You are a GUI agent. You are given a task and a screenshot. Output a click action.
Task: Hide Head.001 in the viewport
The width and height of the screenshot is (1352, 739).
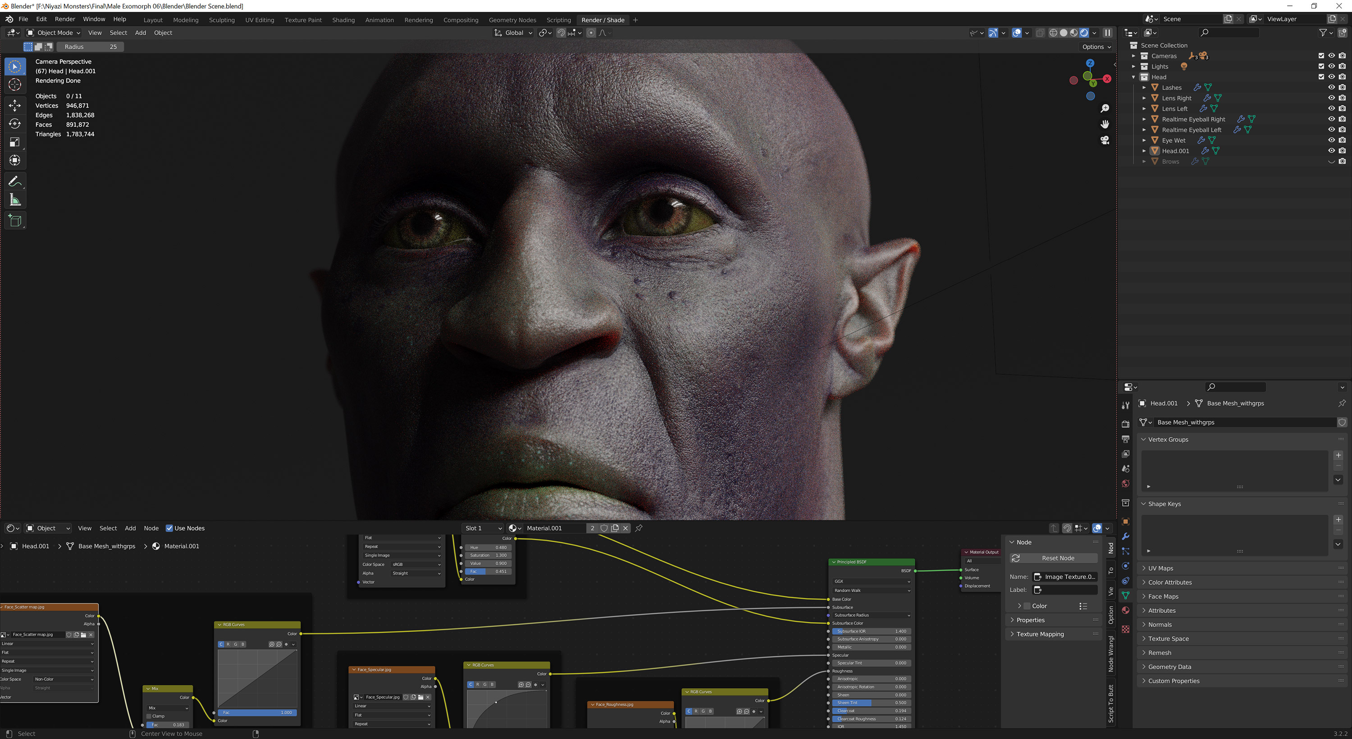(x=1332, y=150)
